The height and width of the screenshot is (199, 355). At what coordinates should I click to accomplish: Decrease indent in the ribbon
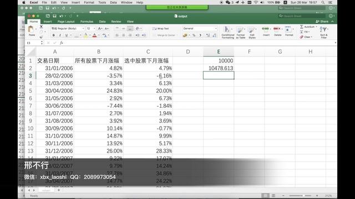coord(138,35)
